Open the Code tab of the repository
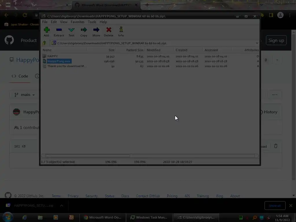This screenshot has width=296, height=222. [20, 76]
